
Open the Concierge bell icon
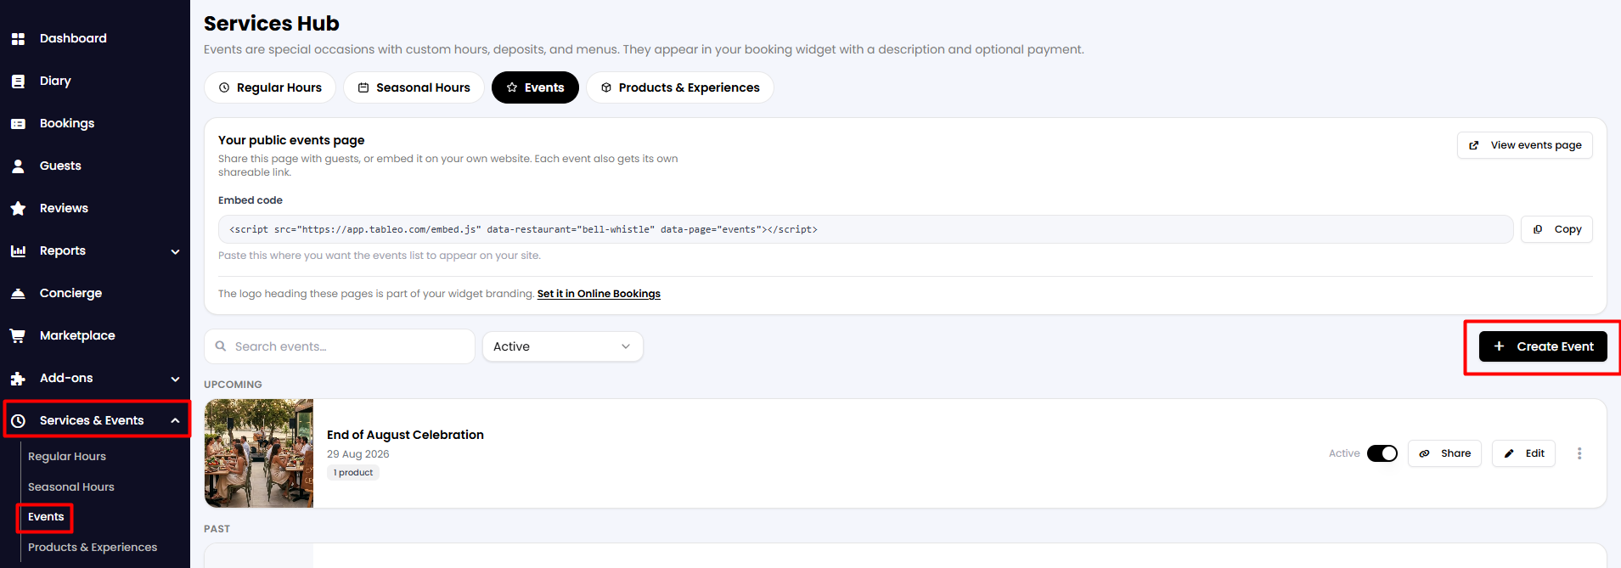(18, 294)
